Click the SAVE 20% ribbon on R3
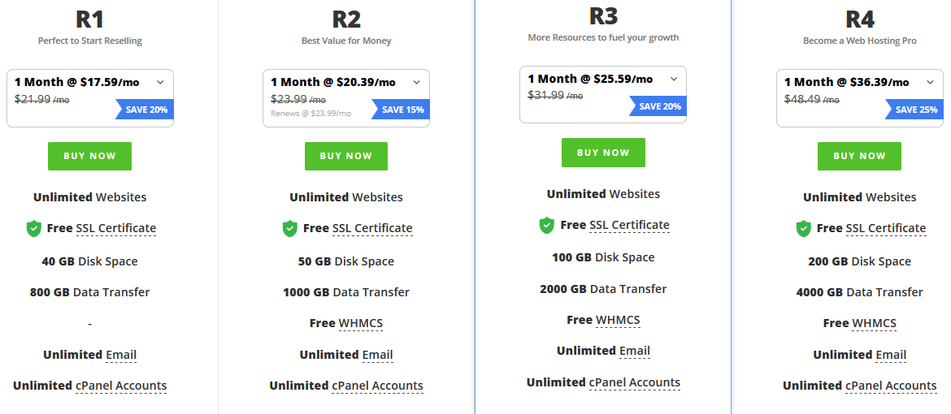 point(658,106)
